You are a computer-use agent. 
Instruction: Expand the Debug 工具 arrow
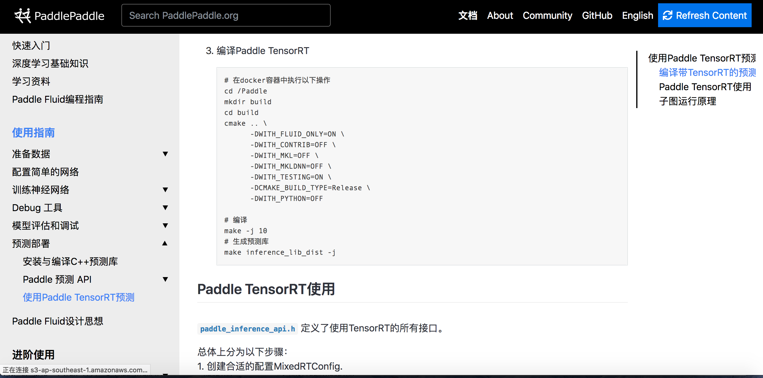[165, 208]
